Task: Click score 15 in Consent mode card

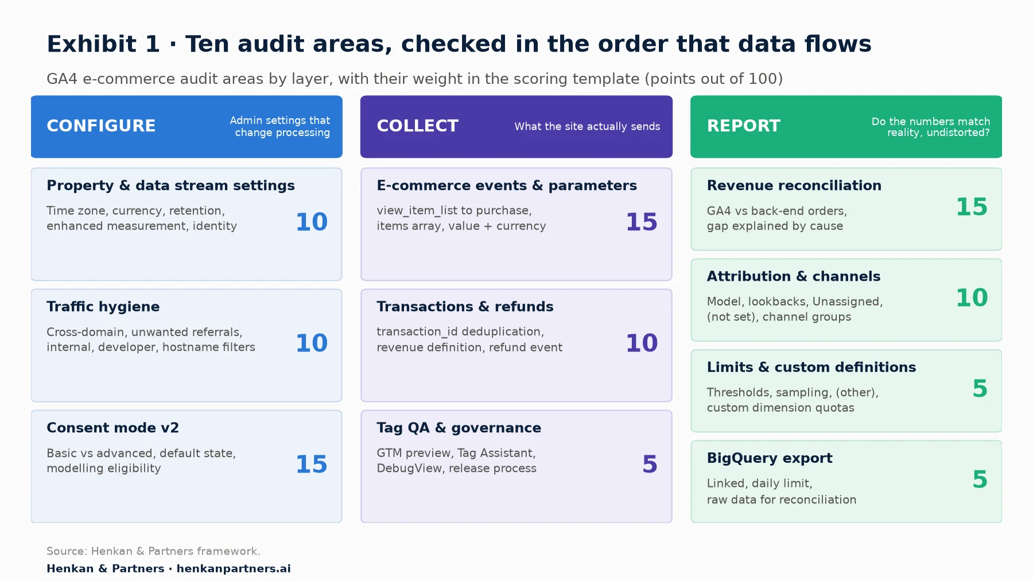Action: [312, 464]
